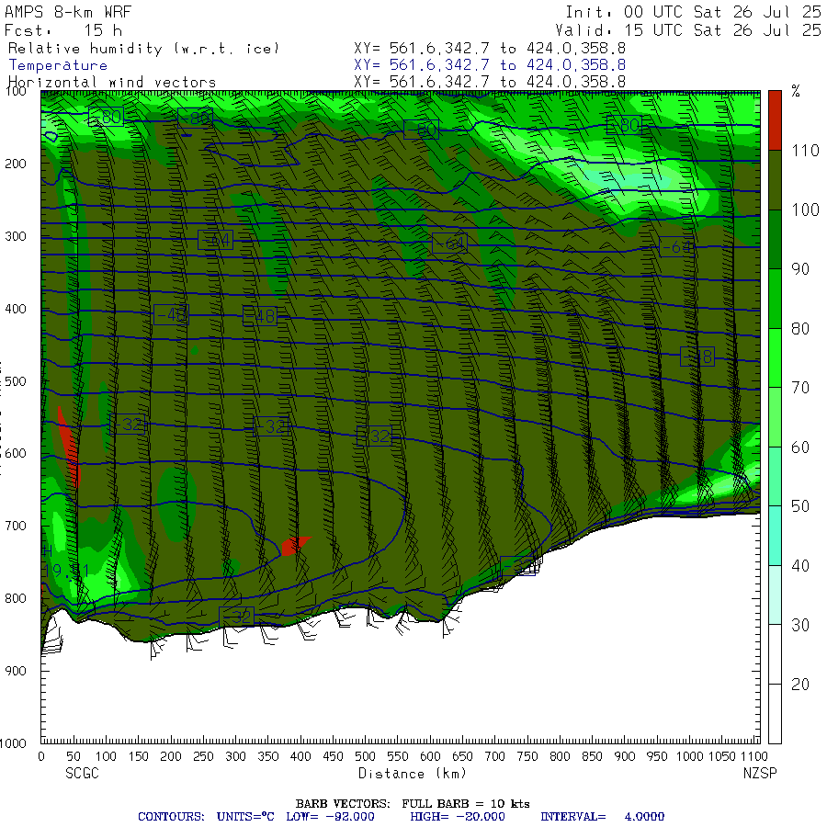Viewport: 827px width, 827px height.
Task: Select the "950" distance axis label
Action: click(657, 756)
